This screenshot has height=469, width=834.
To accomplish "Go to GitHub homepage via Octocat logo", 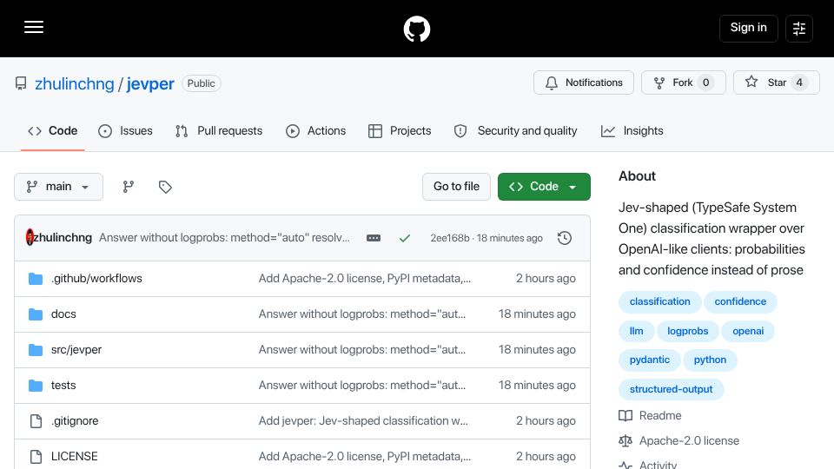I will [x=416, y=29].
